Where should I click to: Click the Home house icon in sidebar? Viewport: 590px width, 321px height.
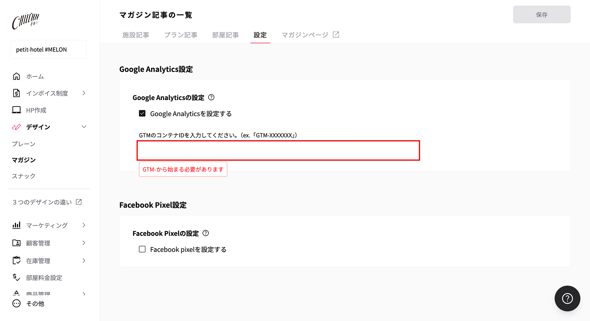[16, 76]
